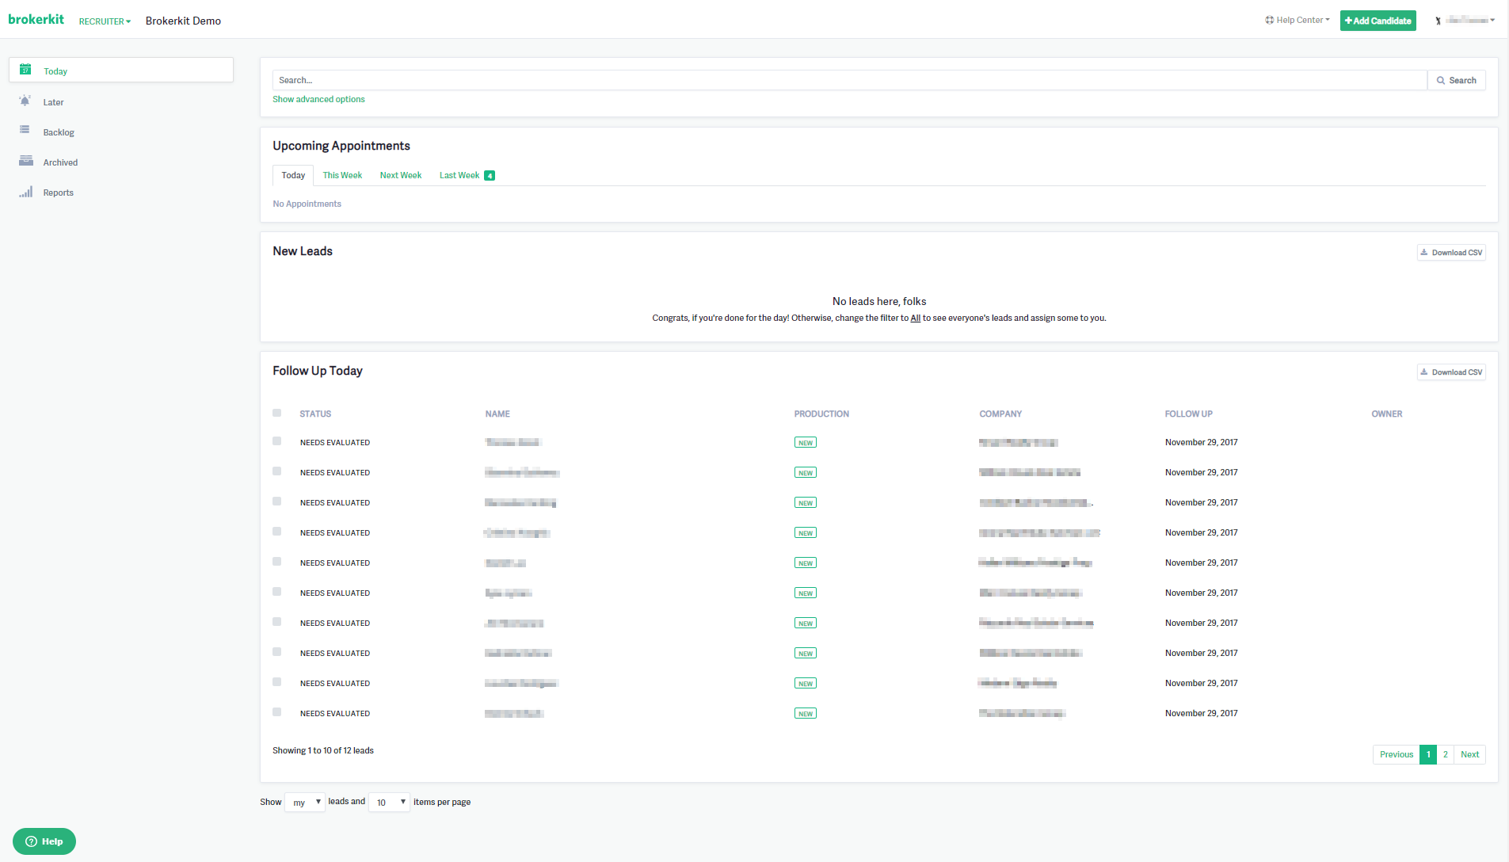The height and width of the screenshot is (862, 1509).
Task: Click the Archived box icon
Action: (26, 161)
